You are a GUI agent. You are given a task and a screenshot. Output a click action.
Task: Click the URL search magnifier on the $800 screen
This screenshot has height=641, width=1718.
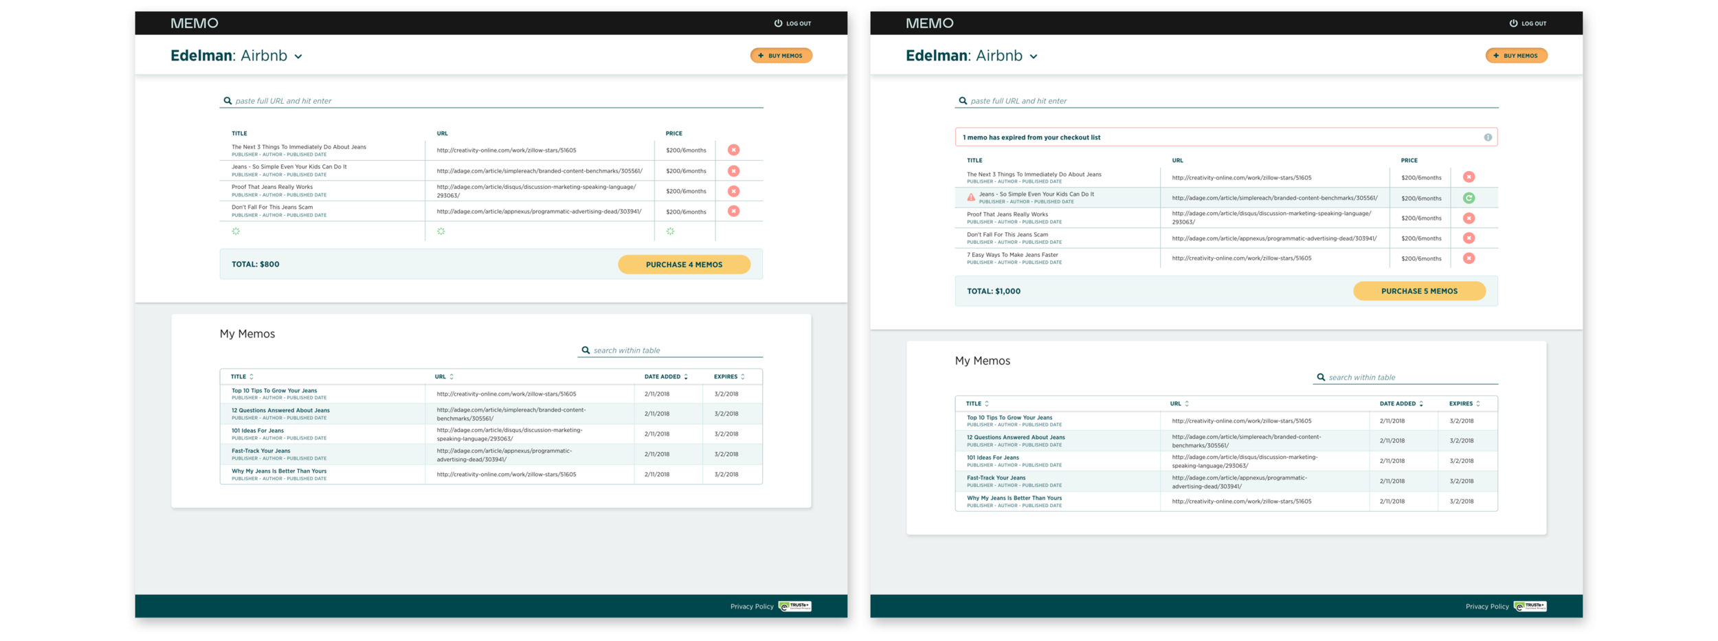coord(227,100)
